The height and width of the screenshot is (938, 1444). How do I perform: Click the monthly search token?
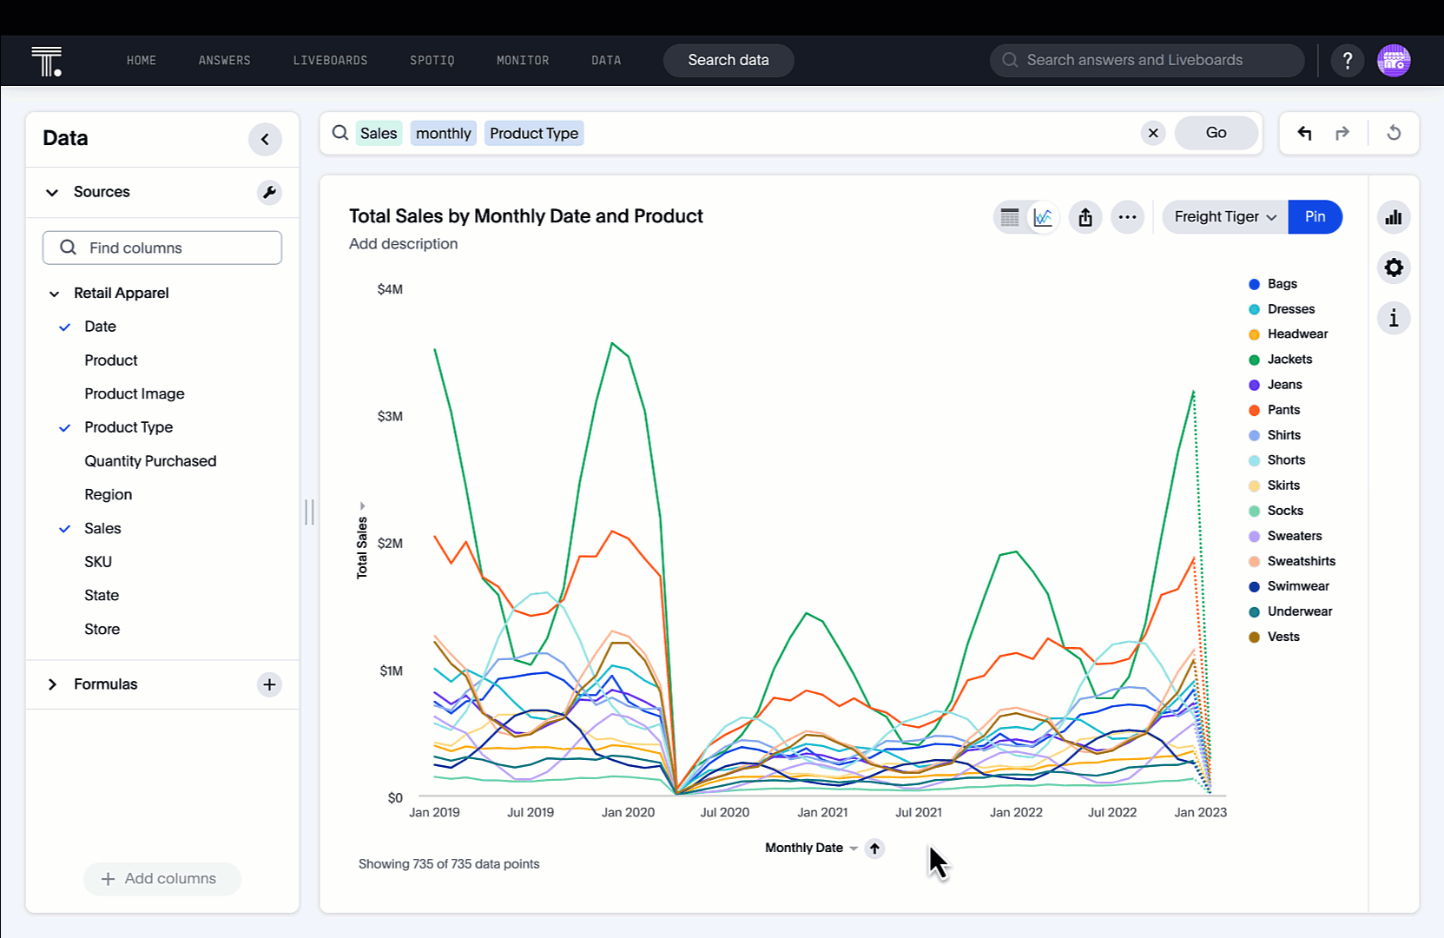point(443,133)
